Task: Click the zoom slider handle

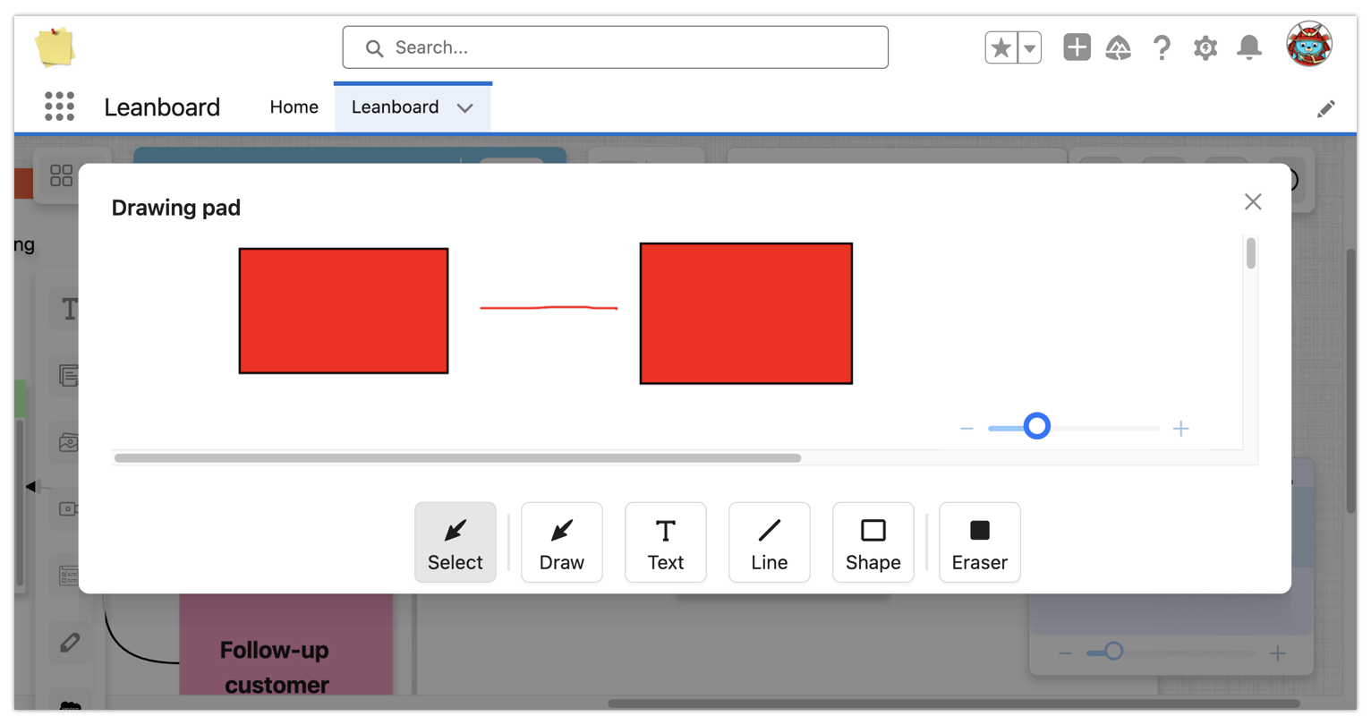Action: coord(1036,426)
